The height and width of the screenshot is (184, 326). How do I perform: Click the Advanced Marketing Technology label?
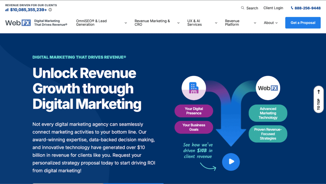(x=268, y=113)
